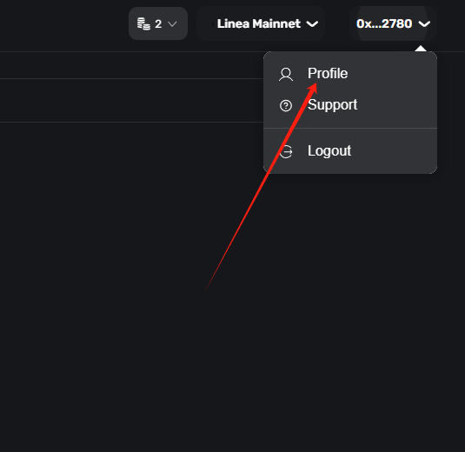The image size is (465, 452).
Task: Click the divider line above Logout
Action: click(x=350, y=128)
